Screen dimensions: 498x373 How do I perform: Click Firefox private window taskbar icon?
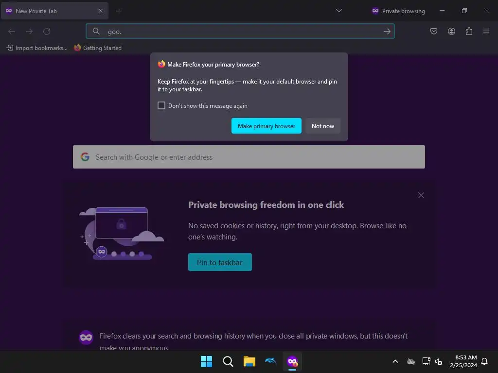(292, 361)
